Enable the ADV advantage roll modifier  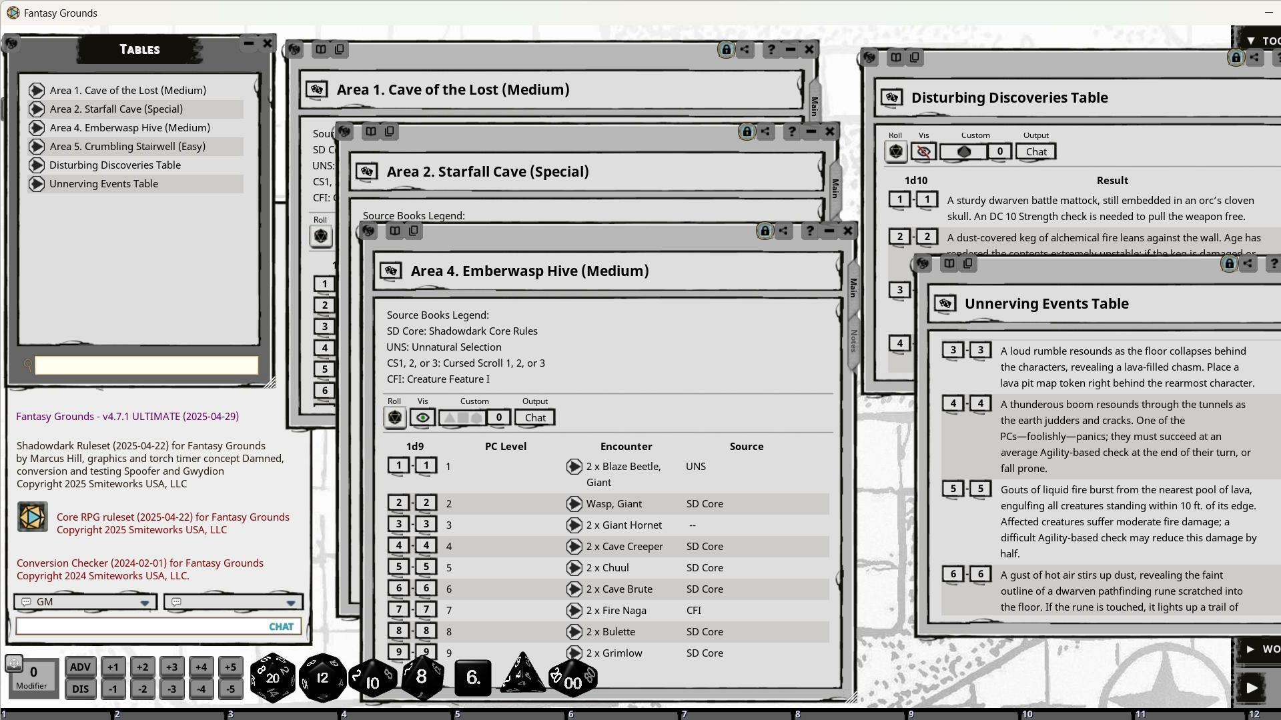pos(80,667)
